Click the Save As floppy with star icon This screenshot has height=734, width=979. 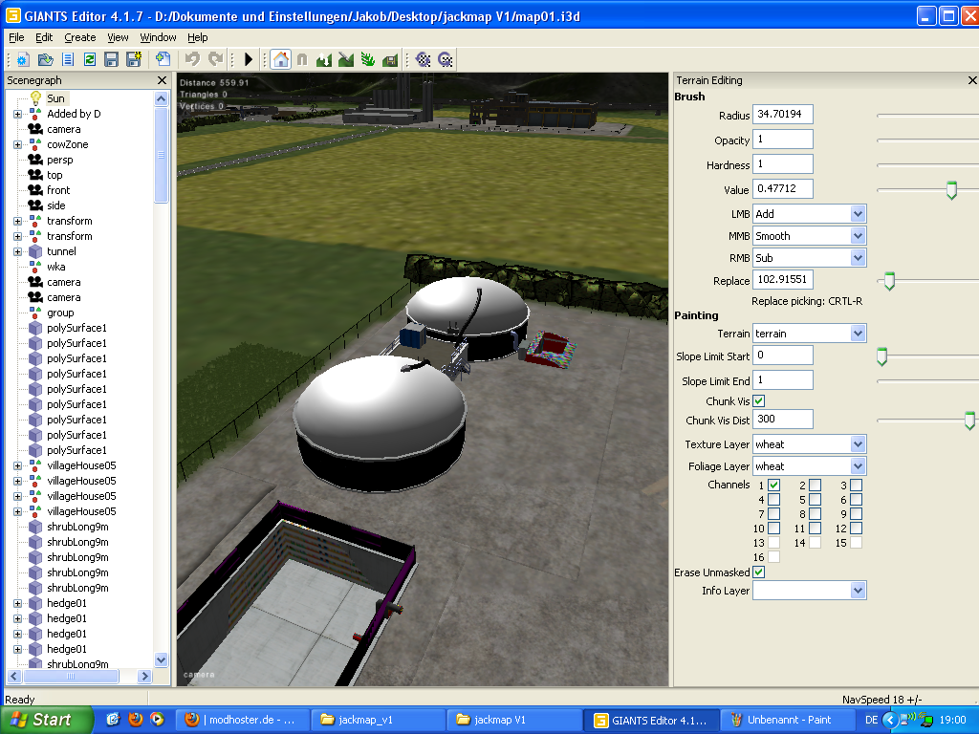point(134,60)
